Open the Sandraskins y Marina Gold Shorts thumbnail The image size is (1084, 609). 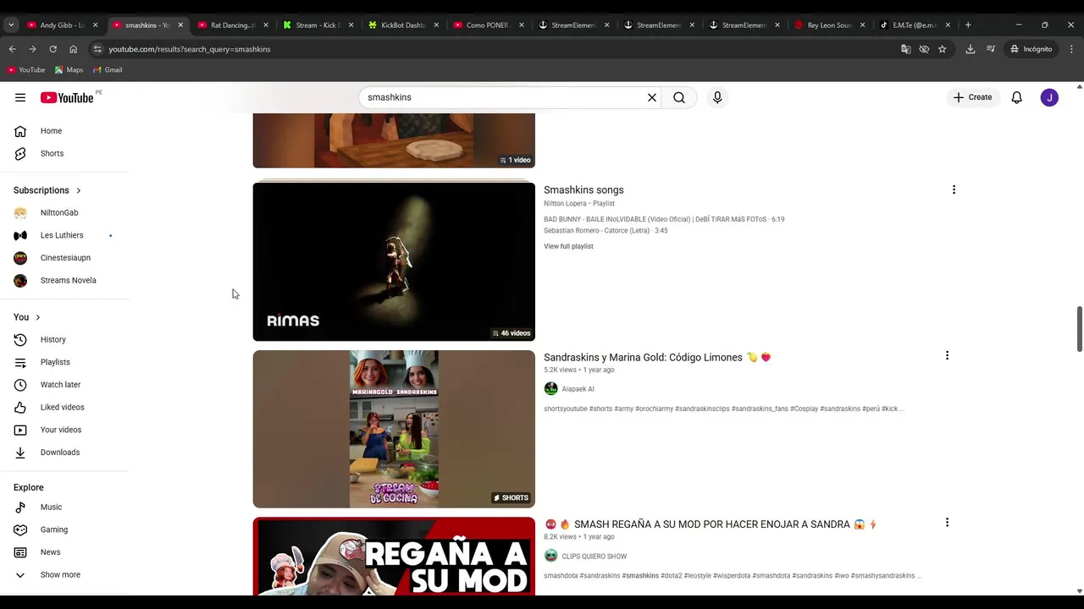pyautogui.click(x=394, y=429)
